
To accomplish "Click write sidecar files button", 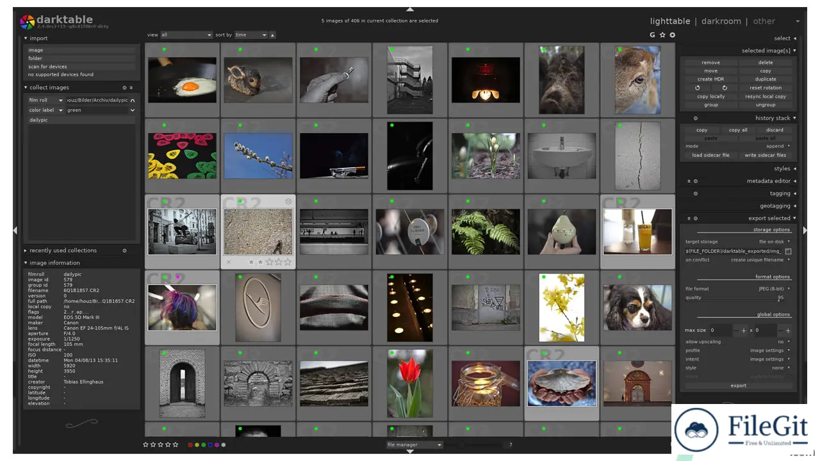I will (765, 155).
